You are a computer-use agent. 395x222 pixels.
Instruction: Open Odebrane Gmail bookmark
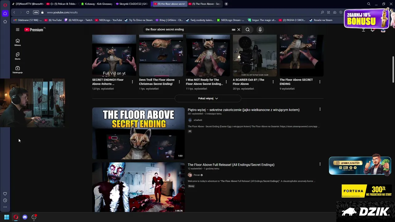coord(27,20)
